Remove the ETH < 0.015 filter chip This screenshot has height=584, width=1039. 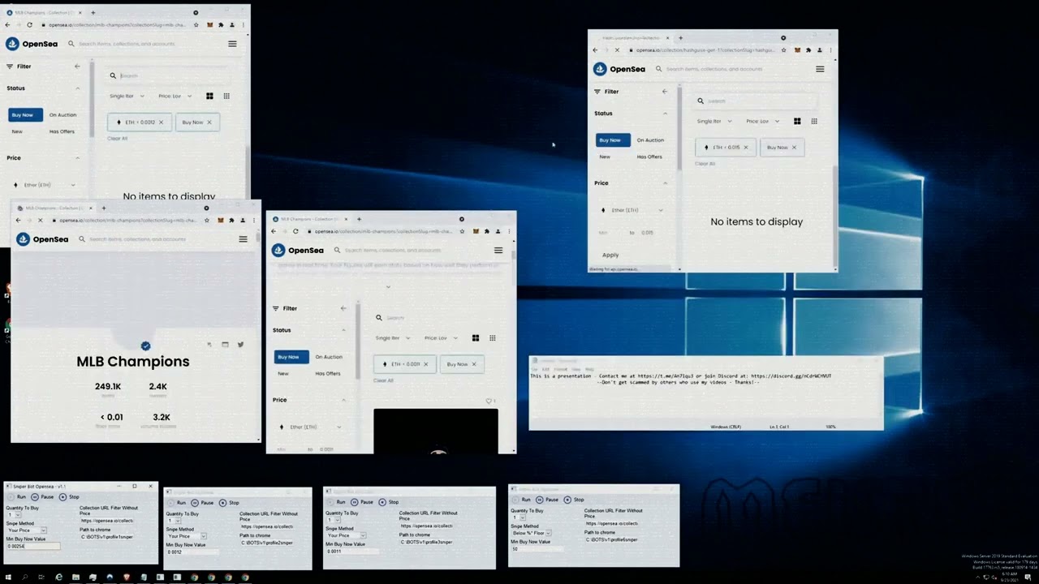746,148
